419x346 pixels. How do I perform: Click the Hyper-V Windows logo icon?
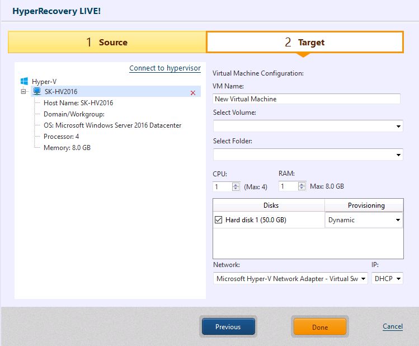[24, 81]
